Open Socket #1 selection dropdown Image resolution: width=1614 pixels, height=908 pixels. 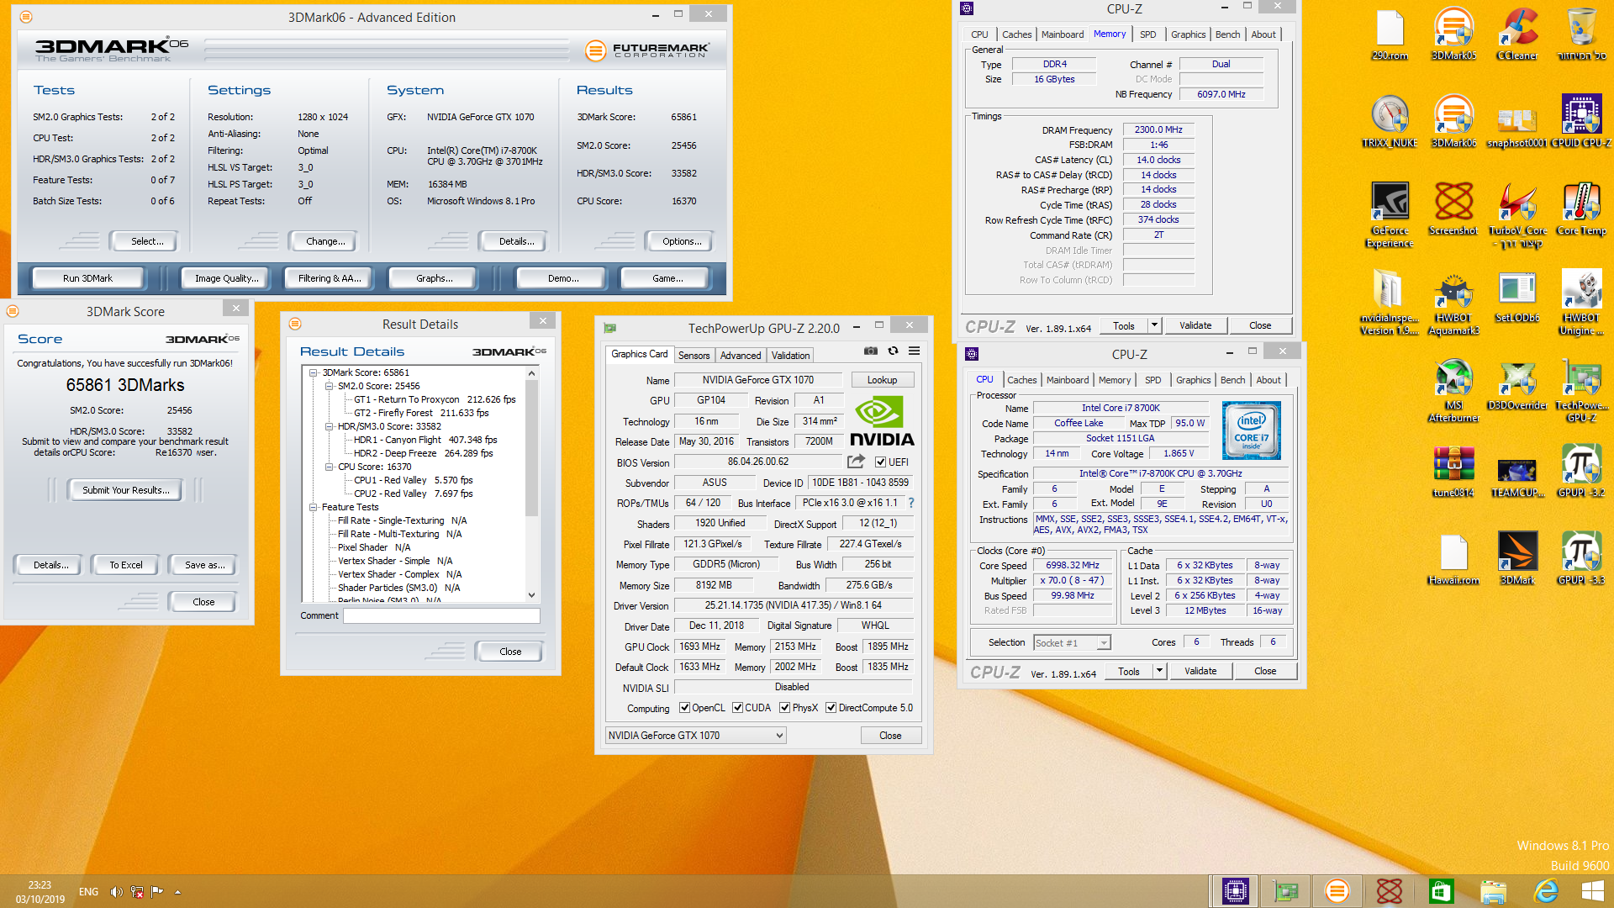1072,643
